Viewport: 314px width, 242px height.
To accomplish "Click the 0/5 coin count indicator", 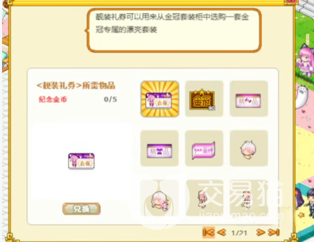I will pos(110,100).
